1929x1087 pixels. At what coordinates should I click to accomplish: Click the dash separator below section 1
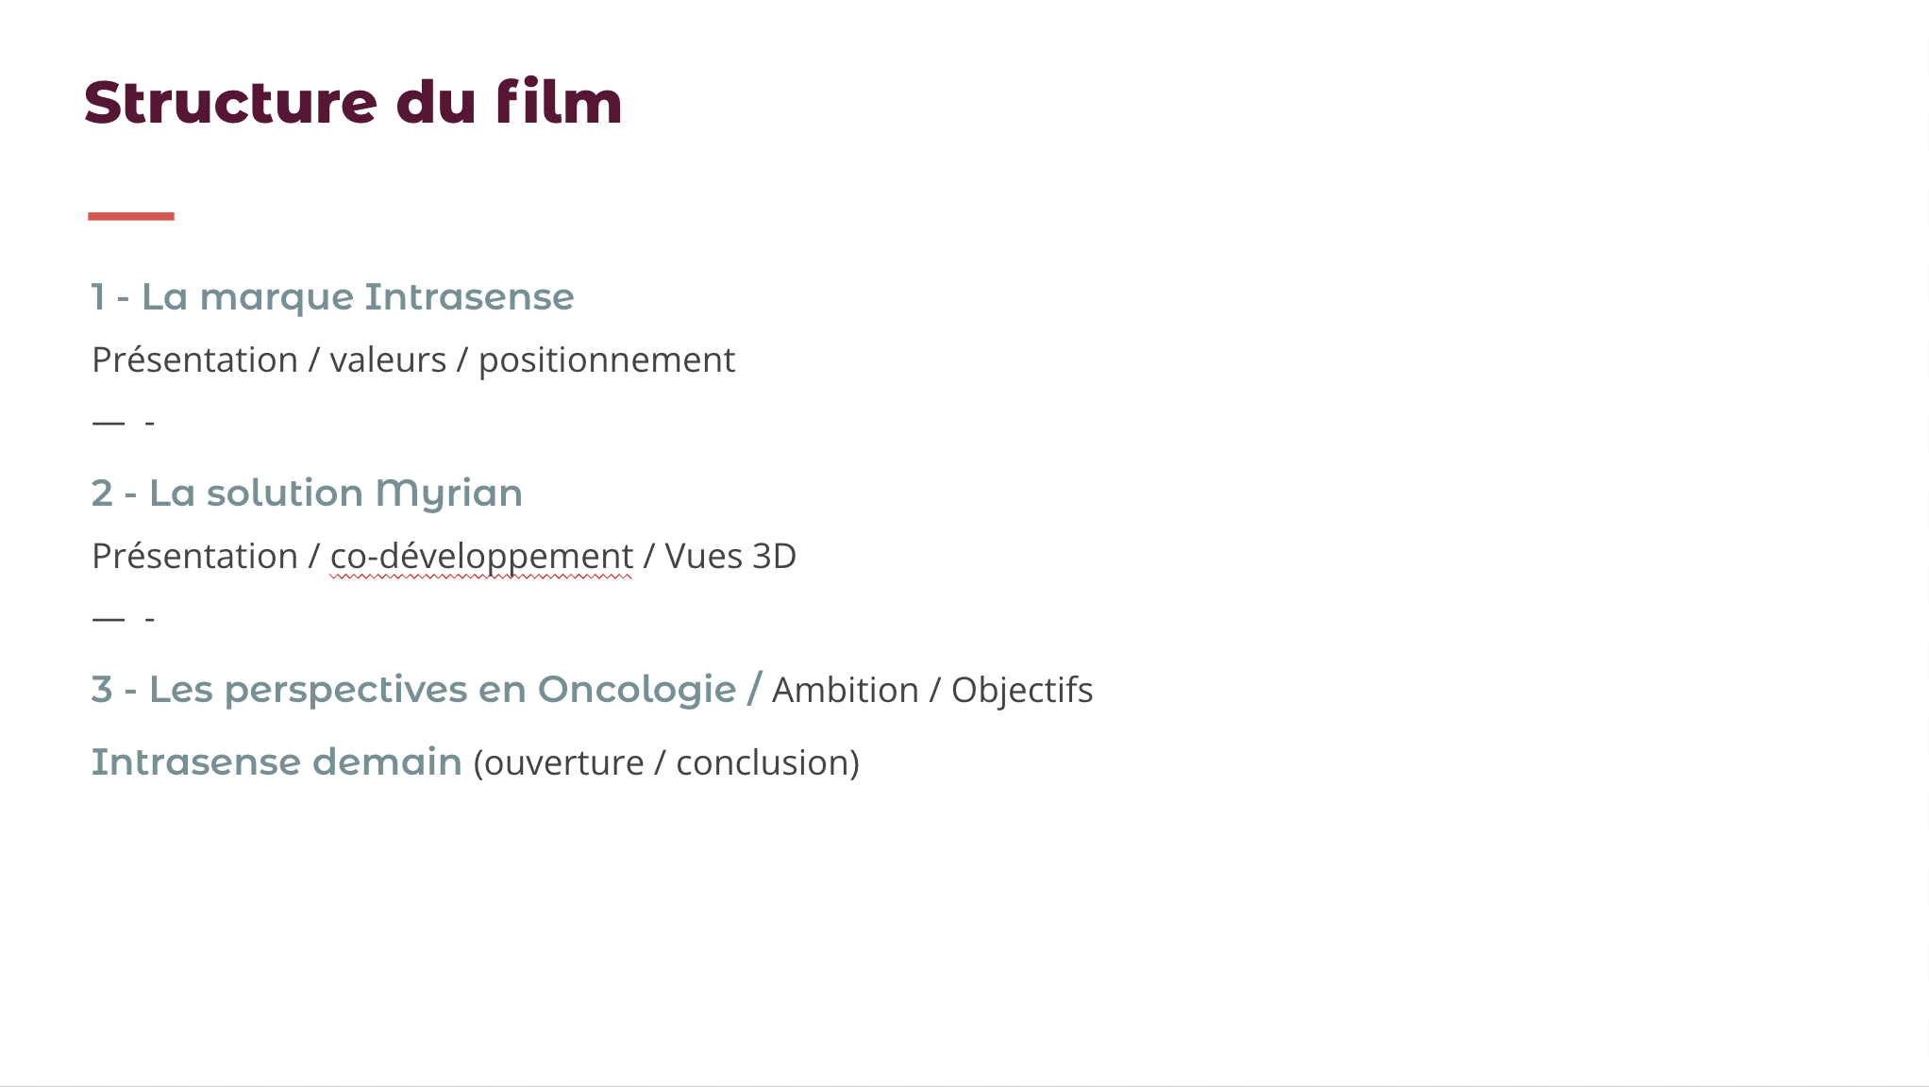pyautogui.click(x=124, y=423)
